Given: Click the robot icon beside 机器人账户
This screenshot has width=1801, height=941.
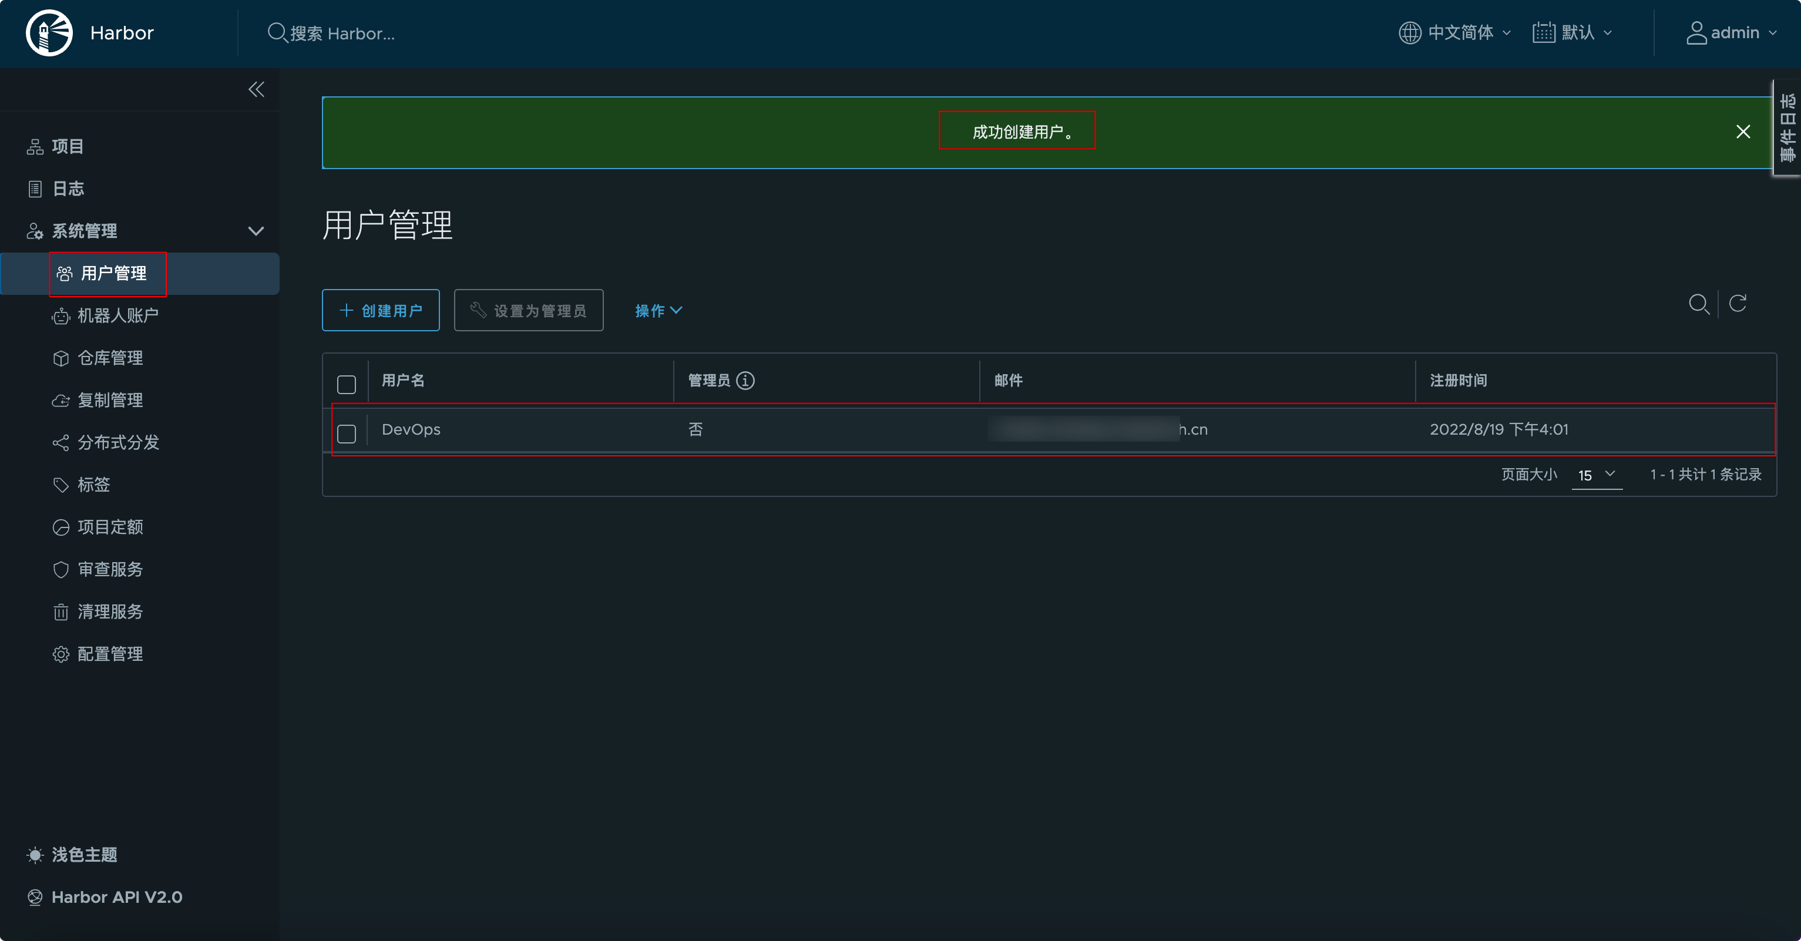Looking at the screenshot, I should pyautogui.click(x=61, y=317).
